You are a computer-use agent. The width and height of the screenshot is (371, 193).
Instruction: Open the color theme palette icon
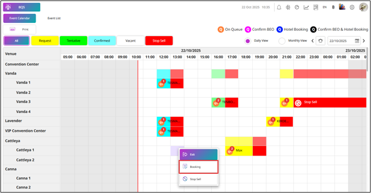click(x=342, y=7)
